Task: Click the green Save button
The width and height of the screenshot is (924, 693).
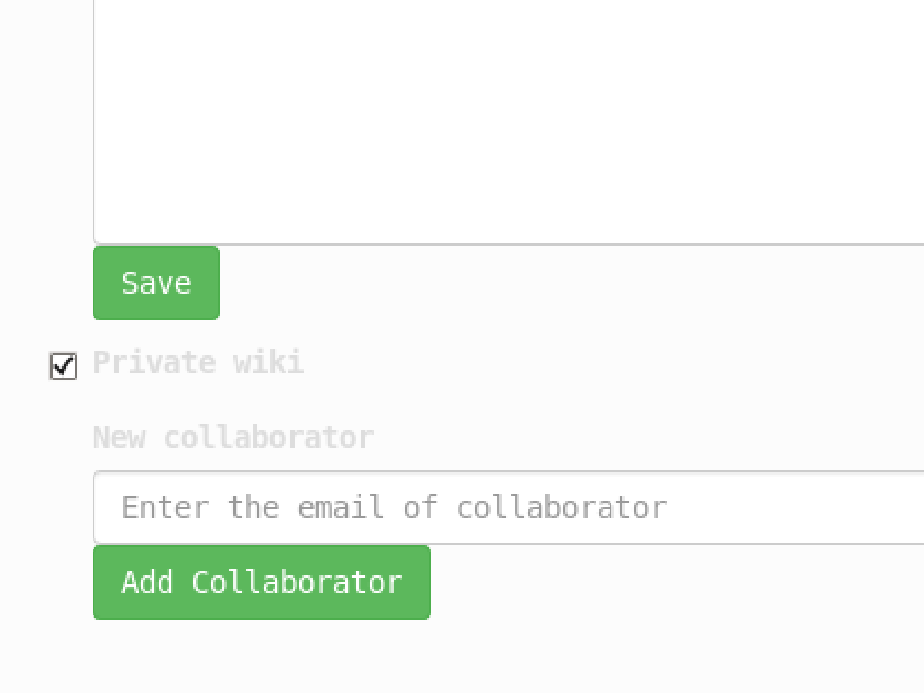Action: [x=156, y=283]
